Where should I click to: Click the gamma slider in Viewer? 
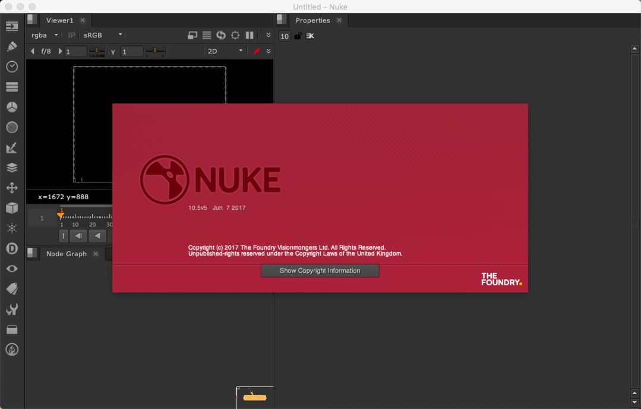click(155, 52)
